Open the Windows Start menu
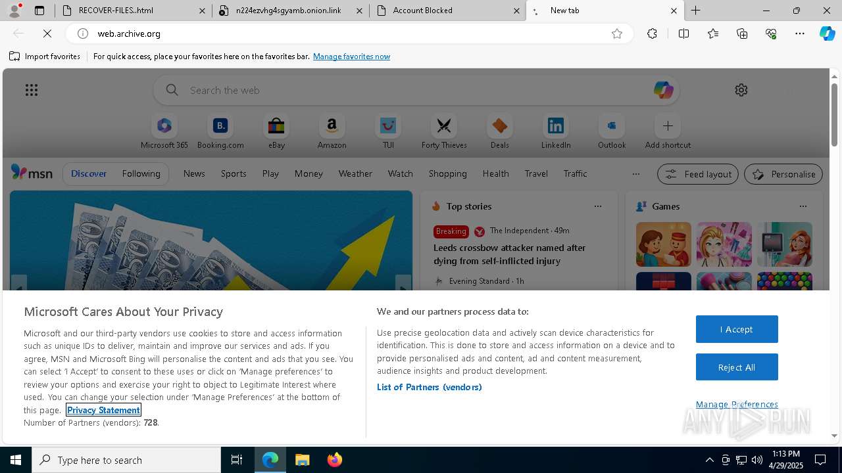The width and height of the screenshot is (842, 473). (16, 460)
